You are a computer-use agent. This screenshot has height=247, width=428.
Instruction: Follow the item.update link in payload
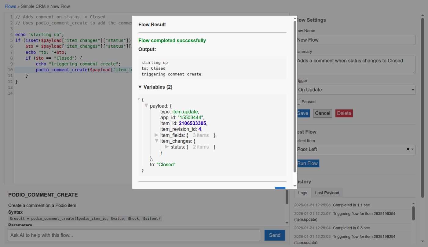pos(185,112)
